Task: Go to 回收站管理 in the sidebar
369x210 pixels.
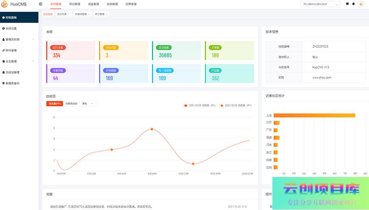Action: coord(12,72)
